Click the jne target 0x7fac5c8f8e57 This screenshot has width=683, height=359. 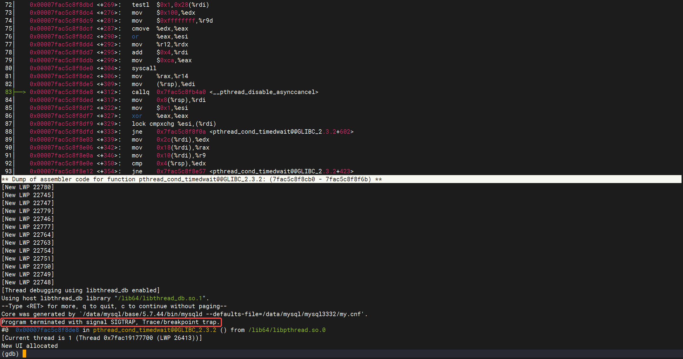click(181, 172)
